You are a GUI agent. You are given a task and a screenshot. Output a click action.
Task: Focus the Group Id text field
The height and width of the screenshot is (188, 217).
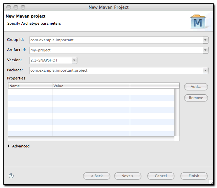pyautogui.click(x=116, y=40)
